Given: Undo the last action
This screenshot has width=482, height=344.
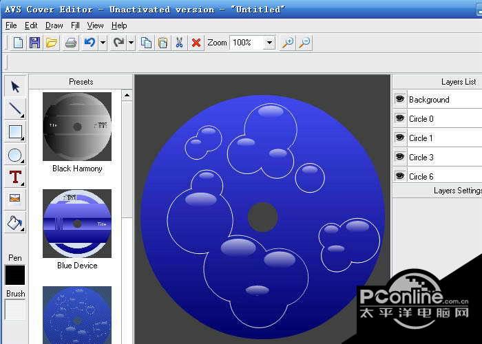Looking at the screenshot, I should click(x=90, y=43).
